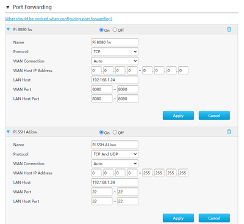
Task: Edit last WAN Host IP end octet of Pi 8080 fw
Action: tap(183, 70)
